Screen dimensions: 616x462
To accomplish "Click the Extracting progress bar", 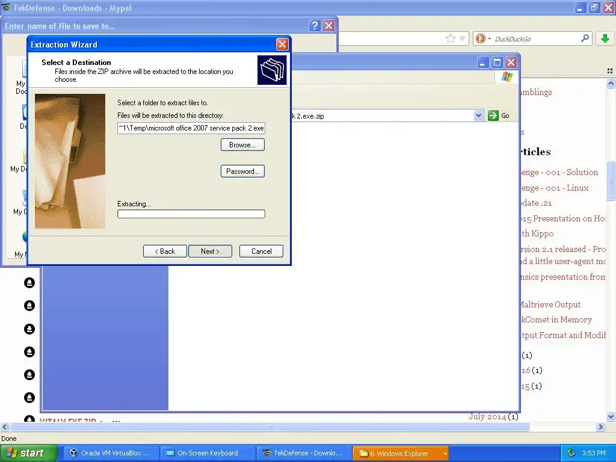I will coord(191,214).
